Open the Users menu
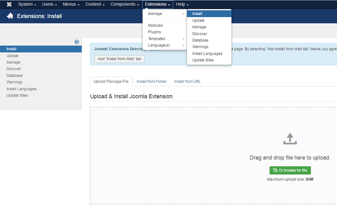 [x=50, y=4]
